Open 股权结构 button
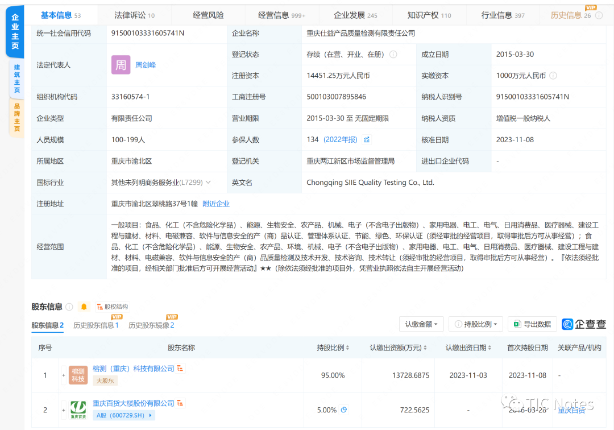The height and width of the screenshot is (430, 614). (113, 307)
